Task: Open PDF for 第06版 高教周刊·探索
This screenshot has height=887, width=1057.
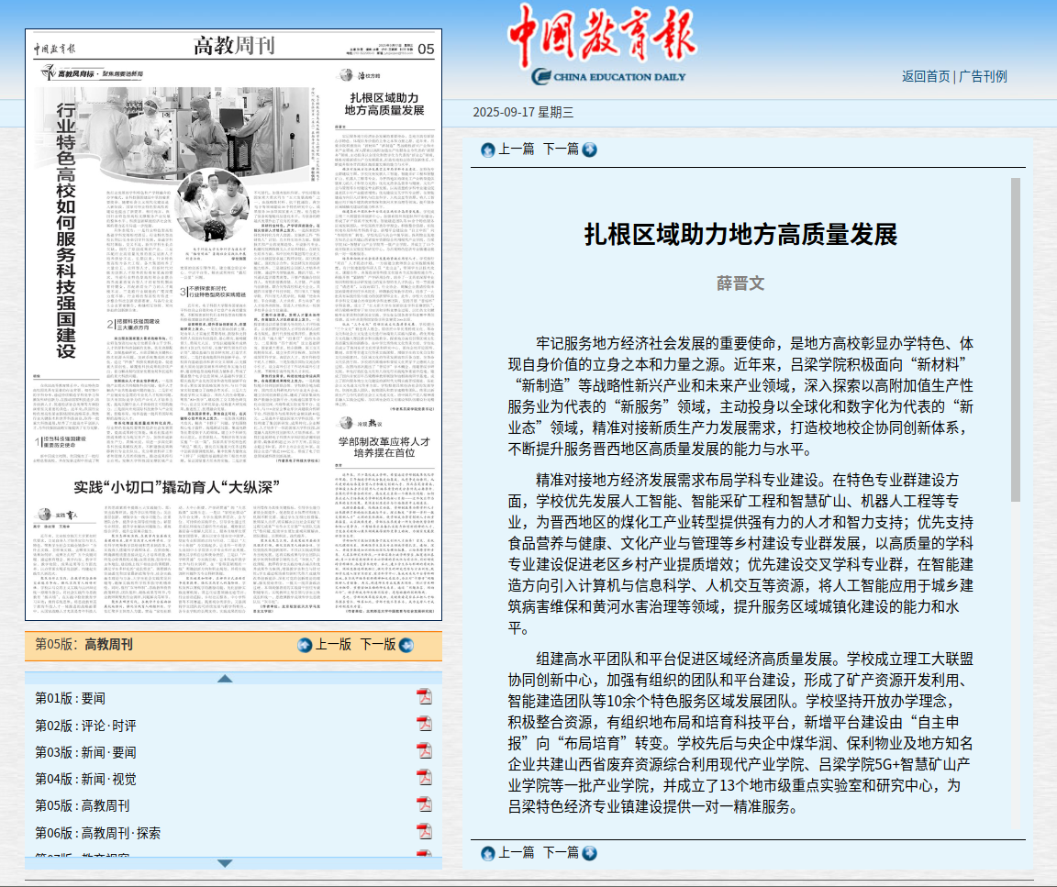Action: [424, 831]
